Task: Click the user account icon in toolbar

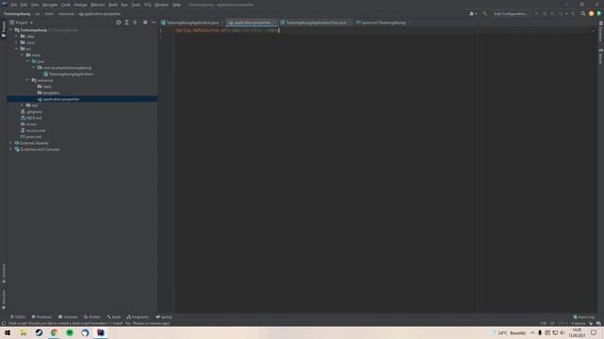Action: point(473,13)
